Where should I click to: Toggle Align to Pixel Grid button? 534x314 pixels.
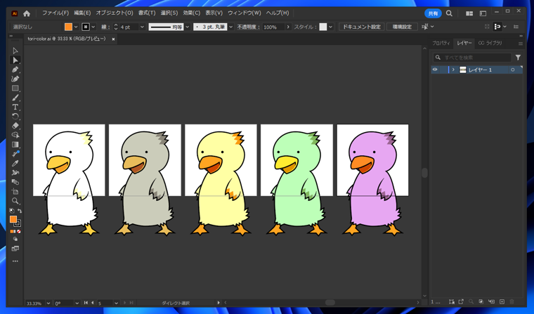tap(497, 27)
